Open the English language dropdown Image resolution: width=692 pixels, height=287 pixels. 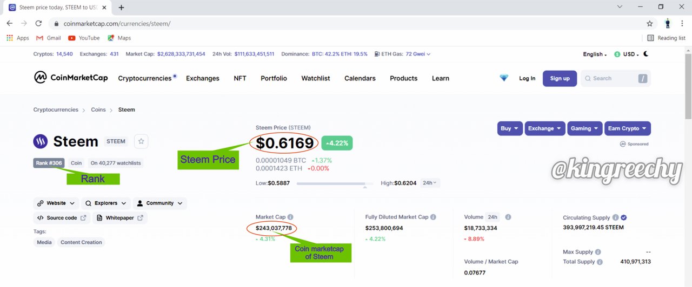coord(595,54)
